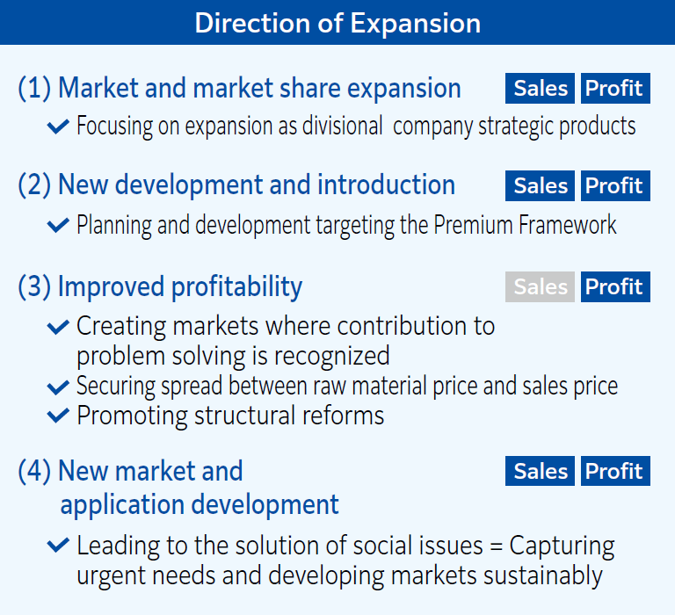Click the checkmark next to 'Planning and development'
The image size is (675, 615).
[x=58, y=226]
